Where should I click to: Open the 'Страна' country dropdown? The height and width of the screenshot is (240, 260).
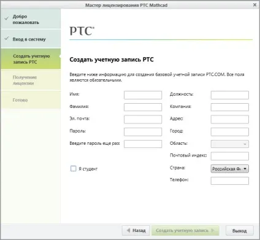pos(230,169)
